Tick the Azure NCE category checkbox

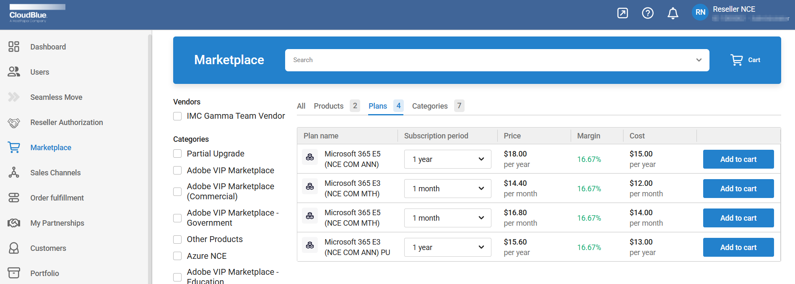tap(177, 256)
